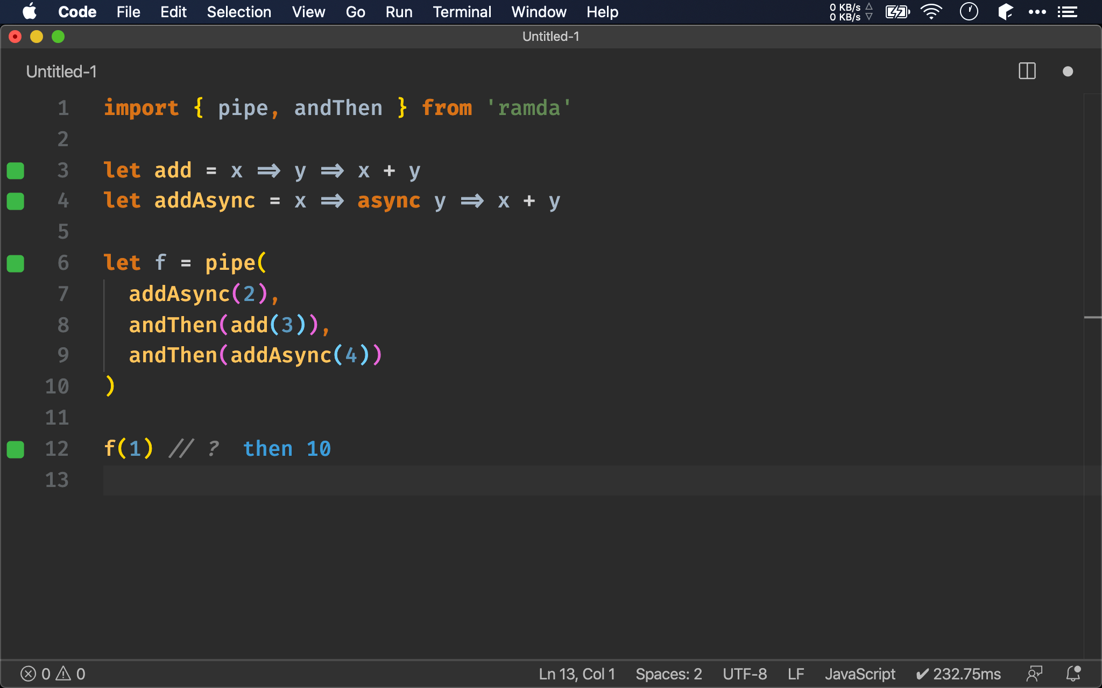This screenshot has width=1102, height=688.
Task: Click the battery charging icon
Action: click(898, 12)
